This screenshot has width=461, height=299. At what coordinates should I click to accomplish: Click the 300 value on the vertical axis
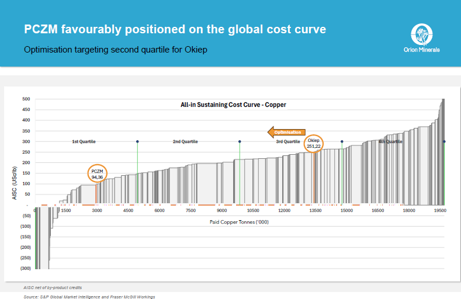click(x=26, y=141)
